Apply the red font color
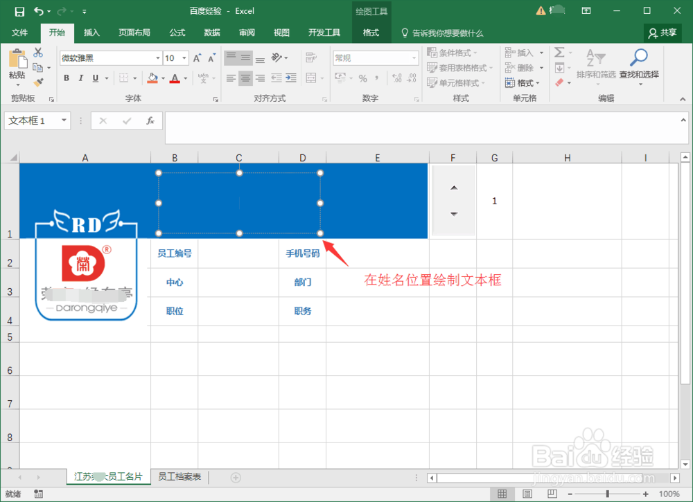Image resolution: width=693 pixels, height=502 pixels. click(x=175, y=78)
